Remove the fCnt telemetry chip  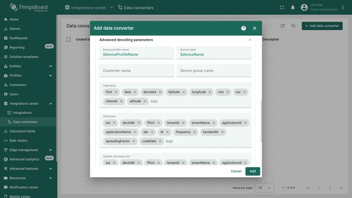(x=116, y=92)
